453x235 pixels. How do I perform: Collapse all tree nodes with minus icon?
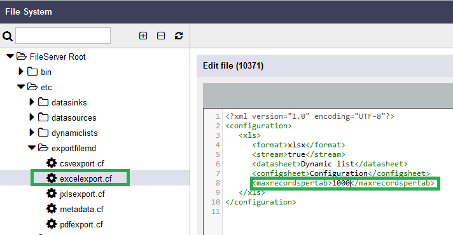click(161, 36)
